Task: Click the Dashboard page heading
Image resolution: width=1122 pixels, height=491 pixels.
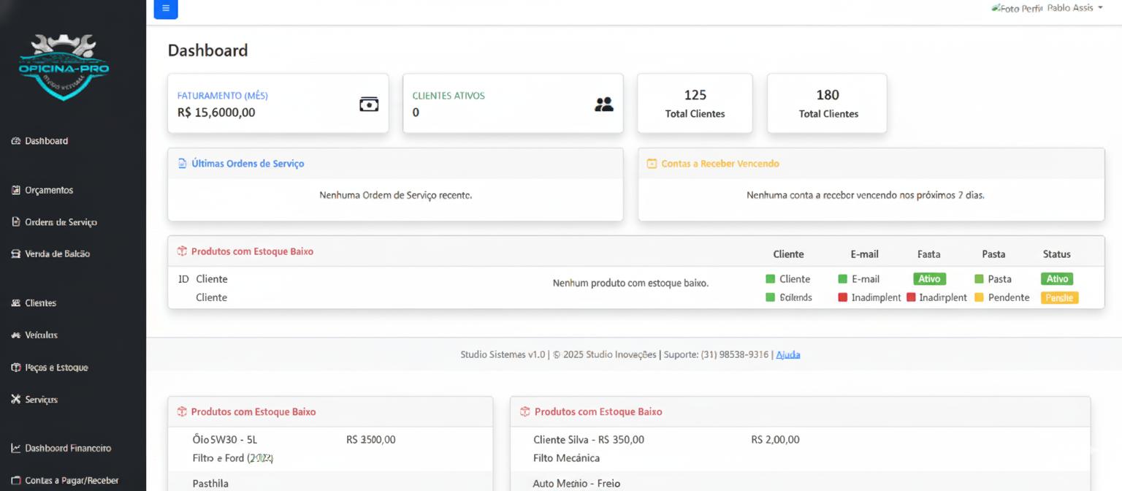Action: coord(207,50)
